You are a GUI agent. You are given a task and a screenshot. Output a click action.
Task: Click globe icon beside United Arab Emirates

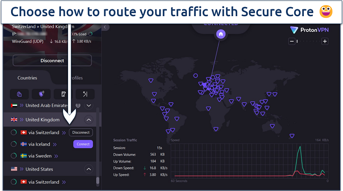coord(78,105)
